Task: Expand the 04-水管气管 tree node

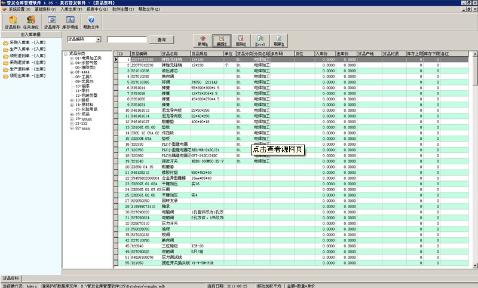Action: (x=72, y=63)
